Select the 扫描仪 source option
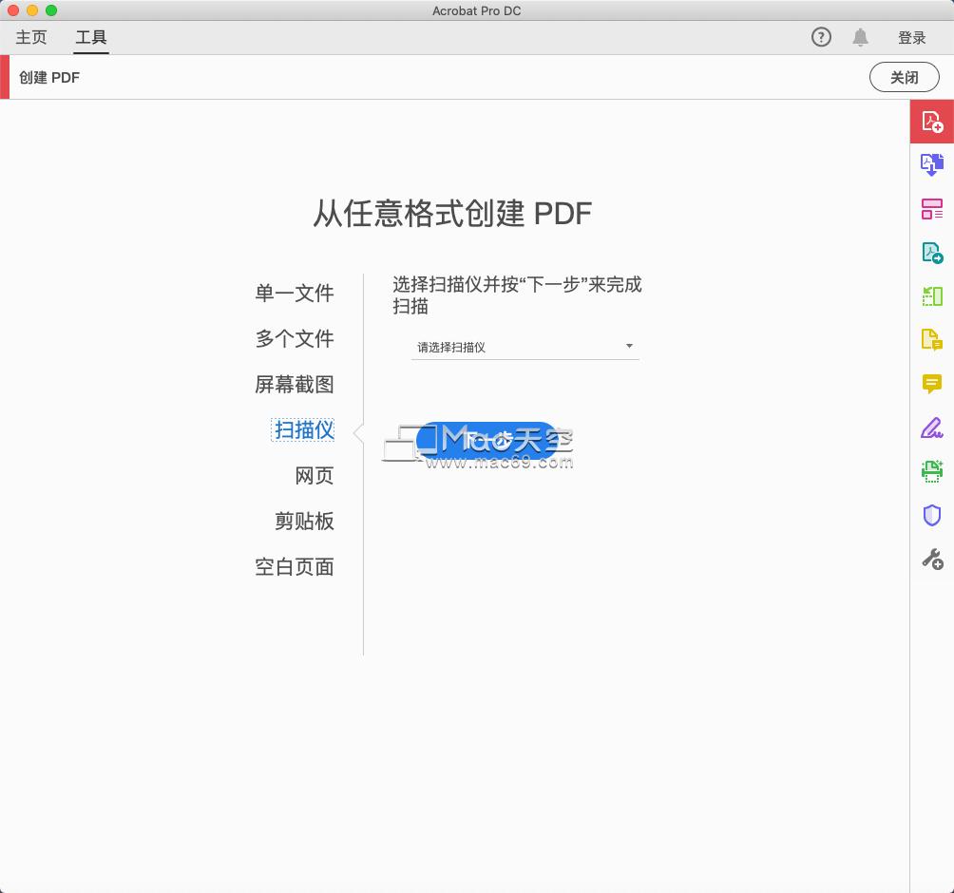Viewport: 954px width, 893px height. (302, 429)
